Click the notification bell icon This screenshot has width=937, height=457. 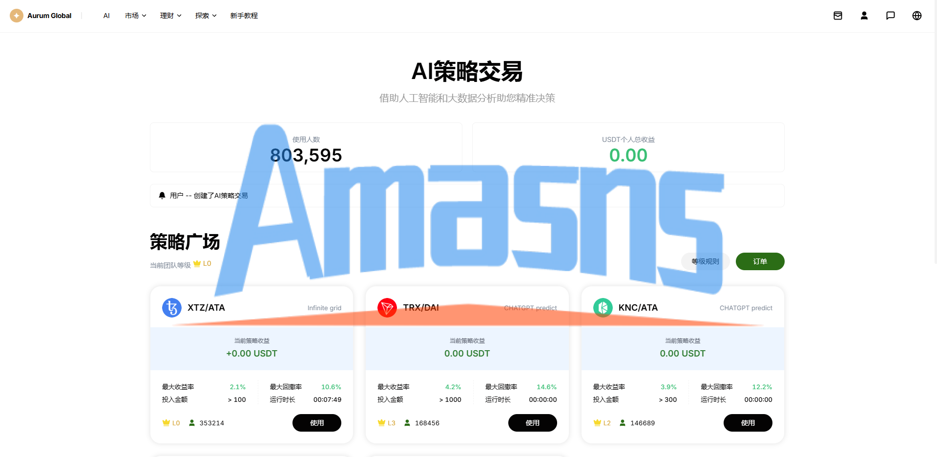click(162, 196)
